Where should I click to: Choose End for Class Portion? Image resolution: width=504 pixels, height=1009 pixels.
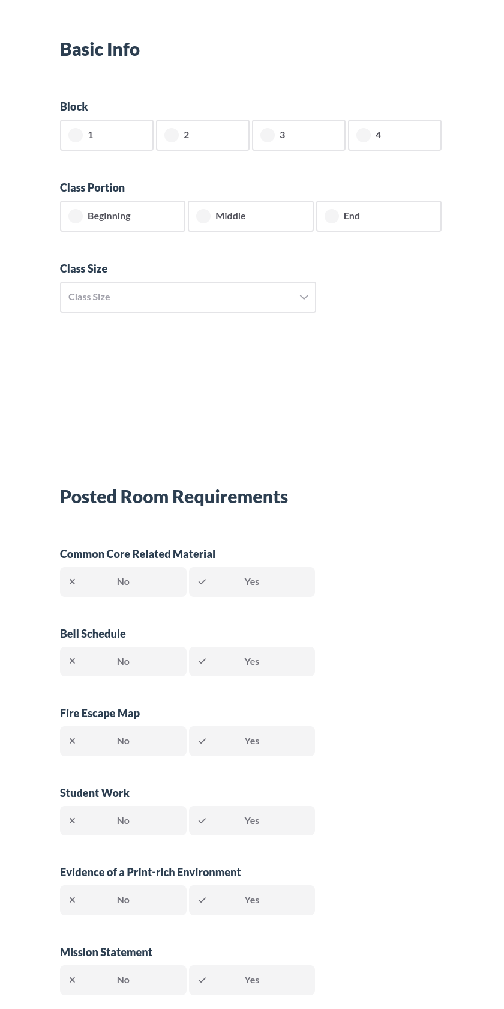click(x=331, y=216)
